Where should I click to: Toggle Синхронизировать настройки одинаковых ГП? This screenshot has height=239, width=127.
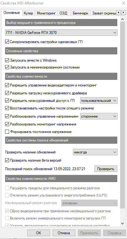[7, 42]
